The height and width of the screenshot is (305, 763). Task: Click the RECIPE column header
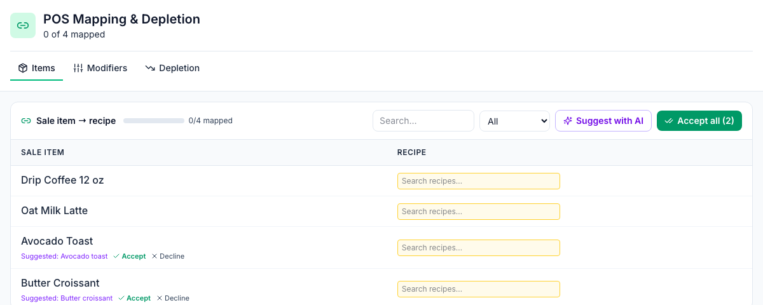point(411,152)
